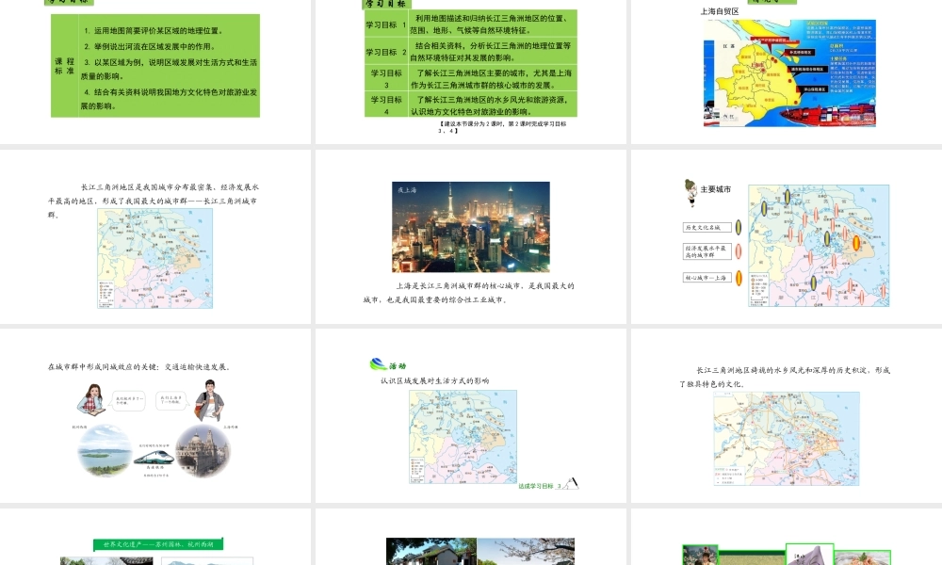The image size is (942, 565).
Task: Open the 课程标准 green table slide
Action: 155,72
